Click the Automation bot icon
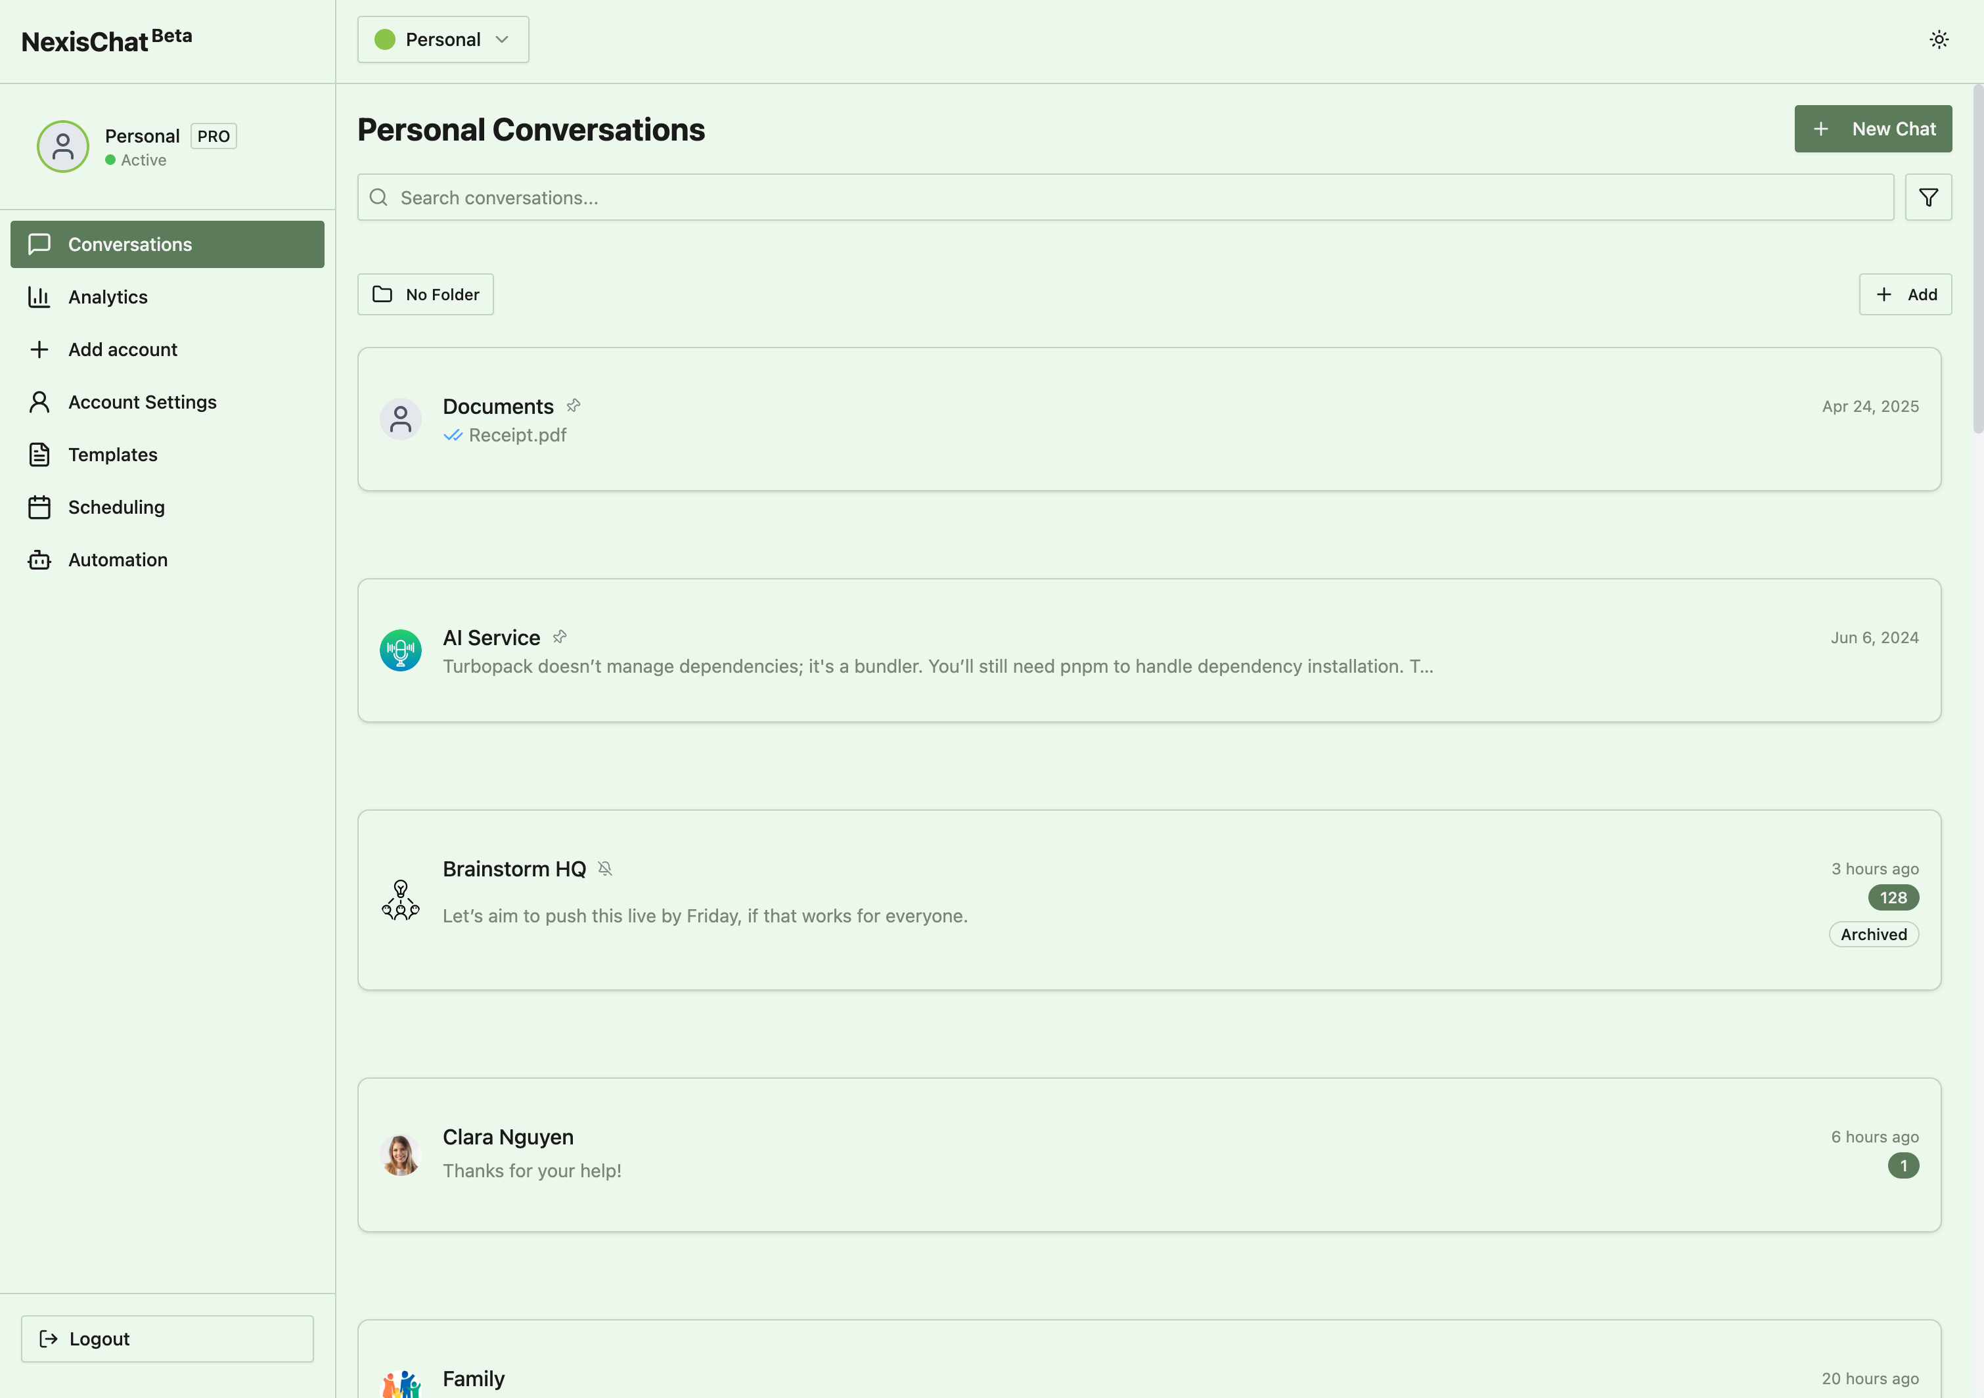The height and width of the screenshot is (1398, 1984). pyautogui.click(x=40, y=559)
